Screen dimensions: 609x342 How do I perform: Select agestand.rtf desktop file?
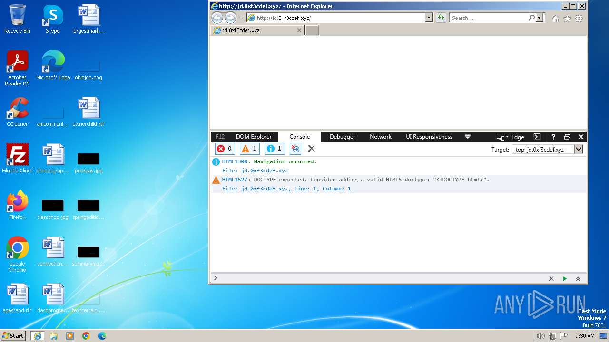click(x=17, y=298)
